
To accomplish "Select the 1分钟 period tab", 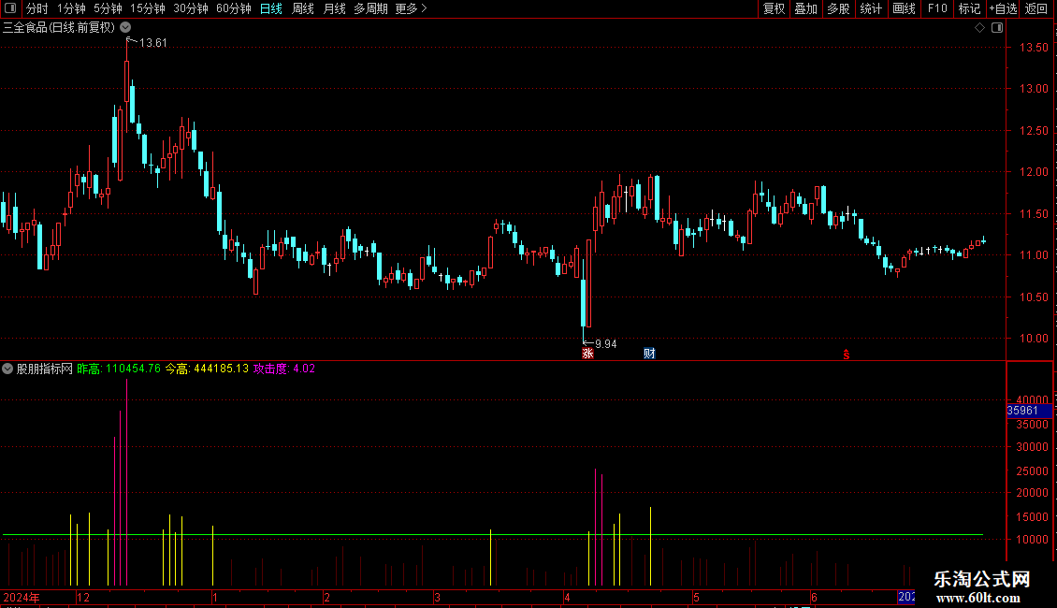I will coord(71,8).
